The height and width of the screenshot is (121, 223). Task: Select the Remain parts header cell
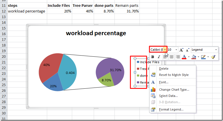(x=127, y=6)
